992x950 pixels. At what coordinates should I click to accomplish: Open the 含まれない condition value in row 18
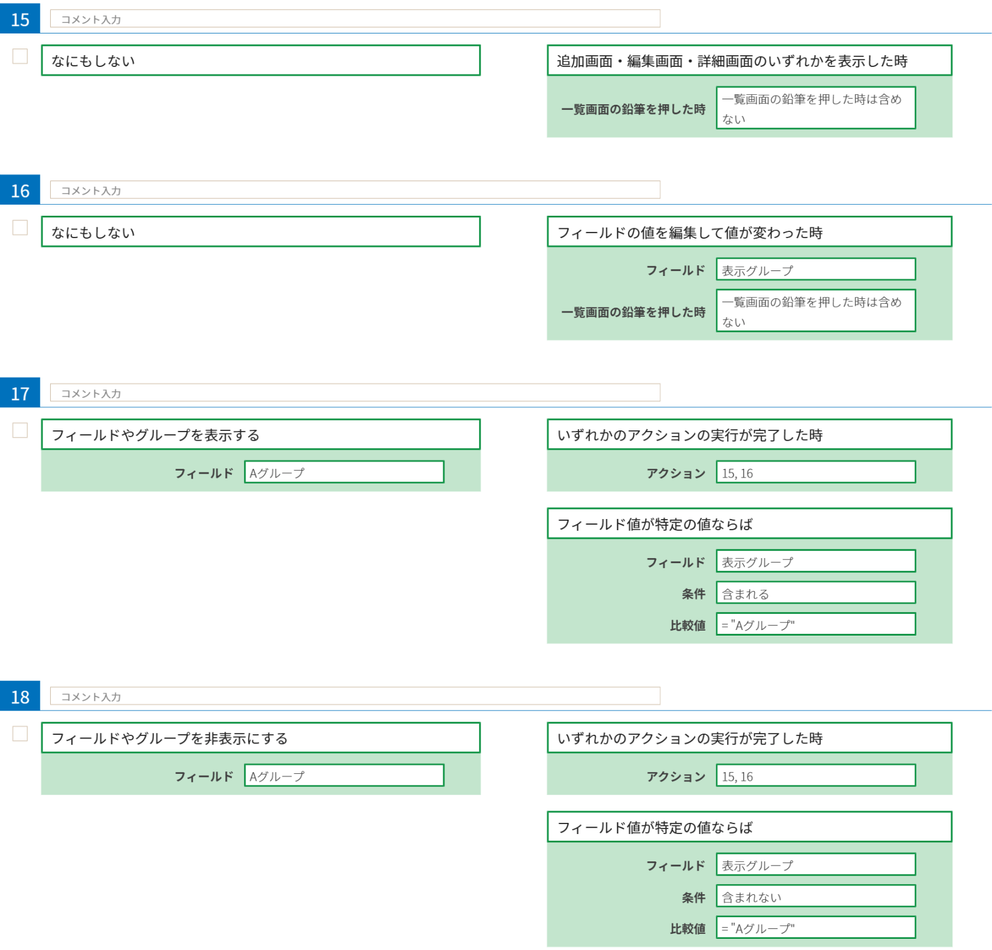815,896
